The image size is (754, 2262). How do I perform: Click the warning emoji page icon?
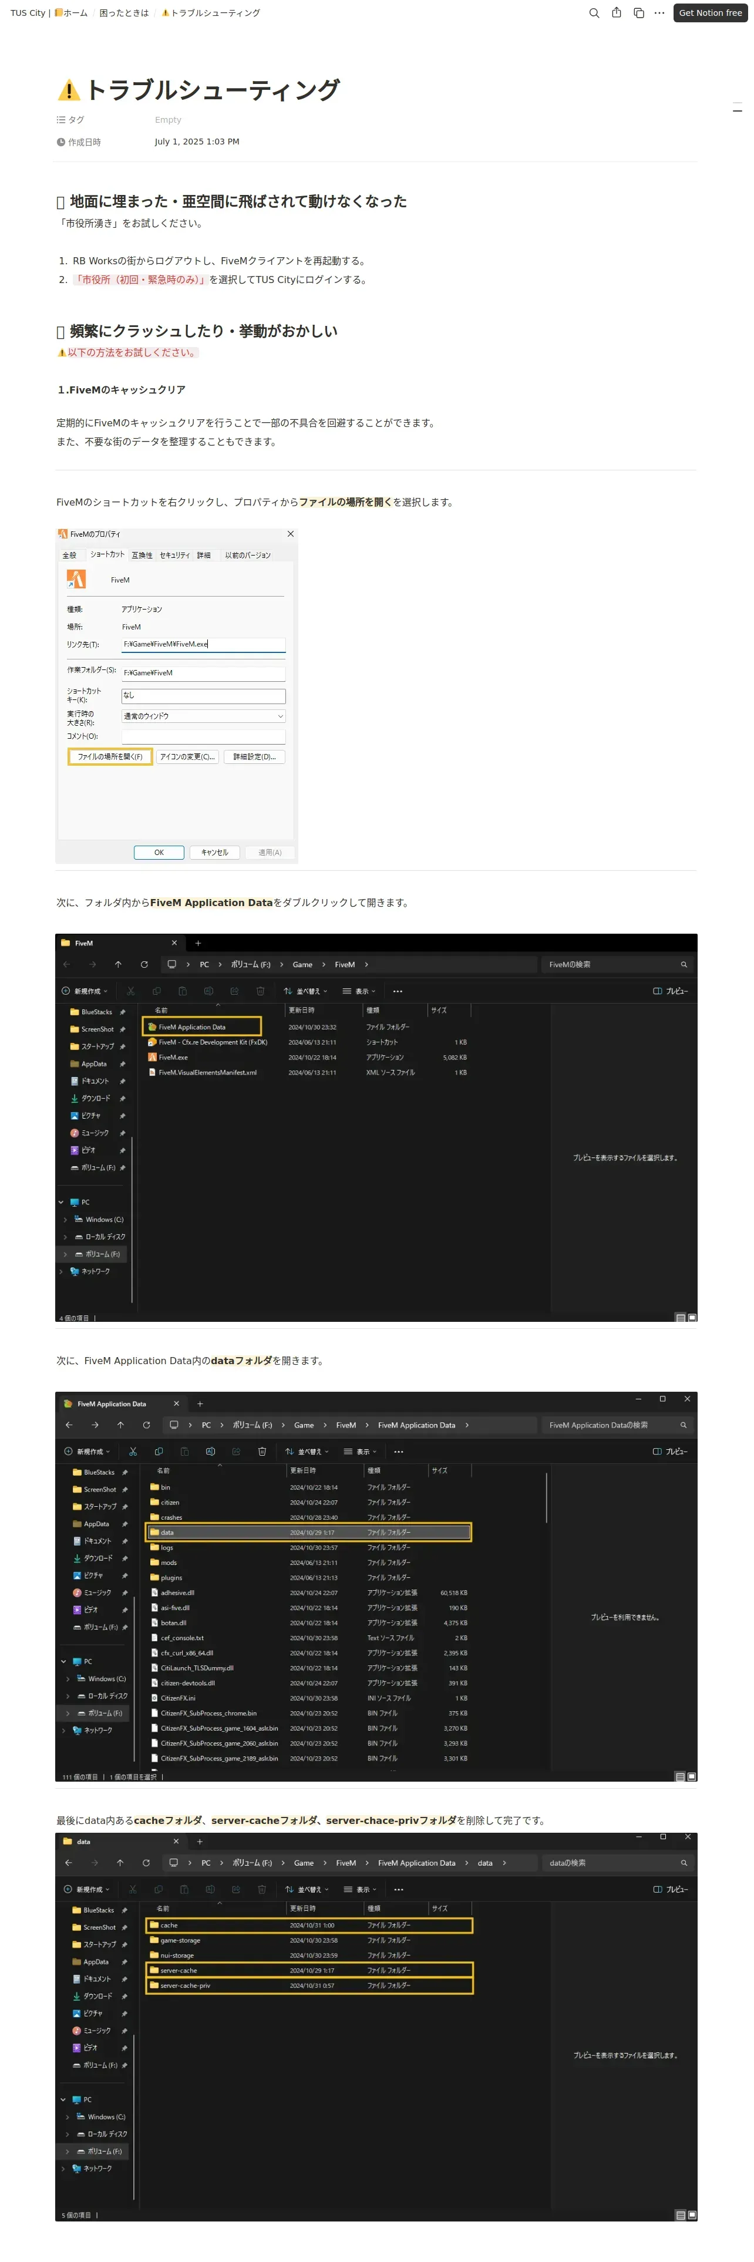point(69,90)
